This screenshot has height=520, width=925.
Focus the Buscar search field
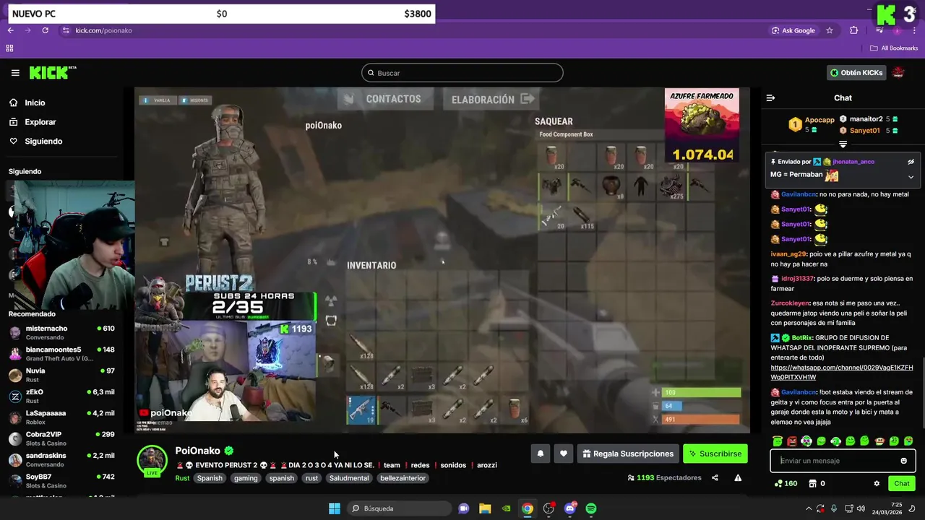[462, 73]
